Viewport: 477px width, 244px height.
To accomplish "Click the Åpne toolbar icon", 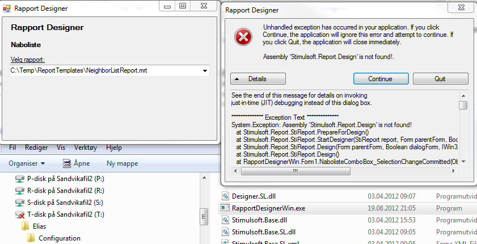I will pos(67,163).
